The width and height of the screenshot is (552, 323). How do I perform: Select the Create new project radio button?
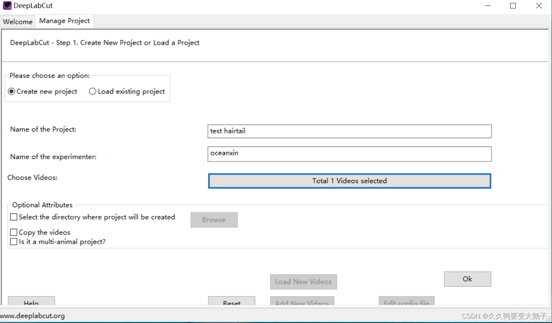(x=11, y=91)
